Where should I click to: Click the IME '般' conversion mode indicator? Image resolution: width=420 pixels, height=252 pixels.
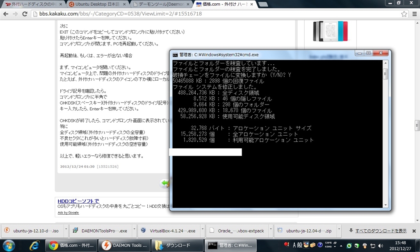point(300,245)
